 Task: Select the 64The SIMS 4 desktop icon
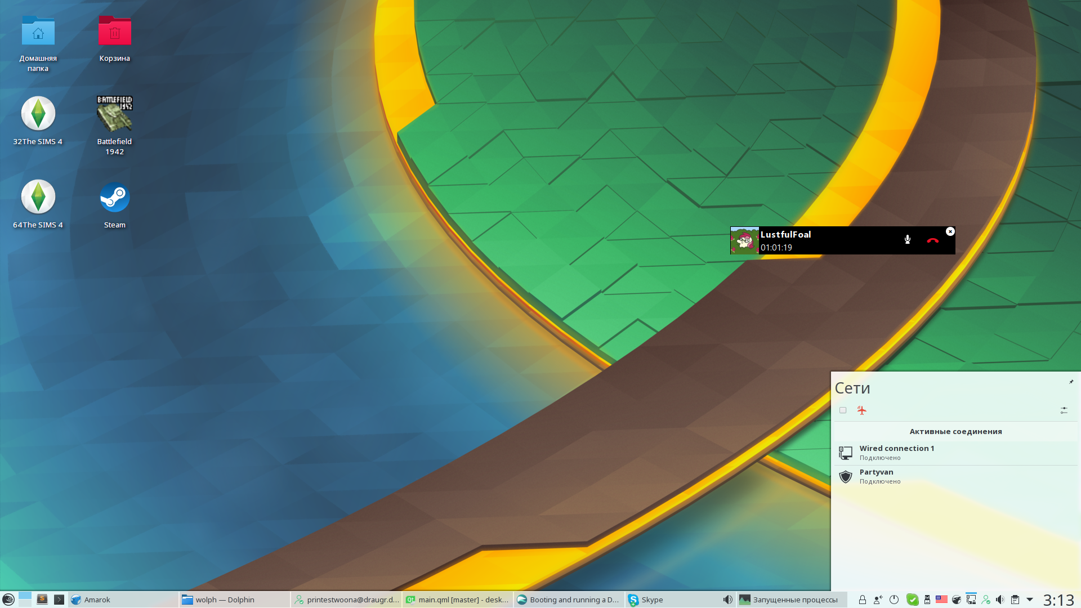pyautogui.click(x=38, y=204)
